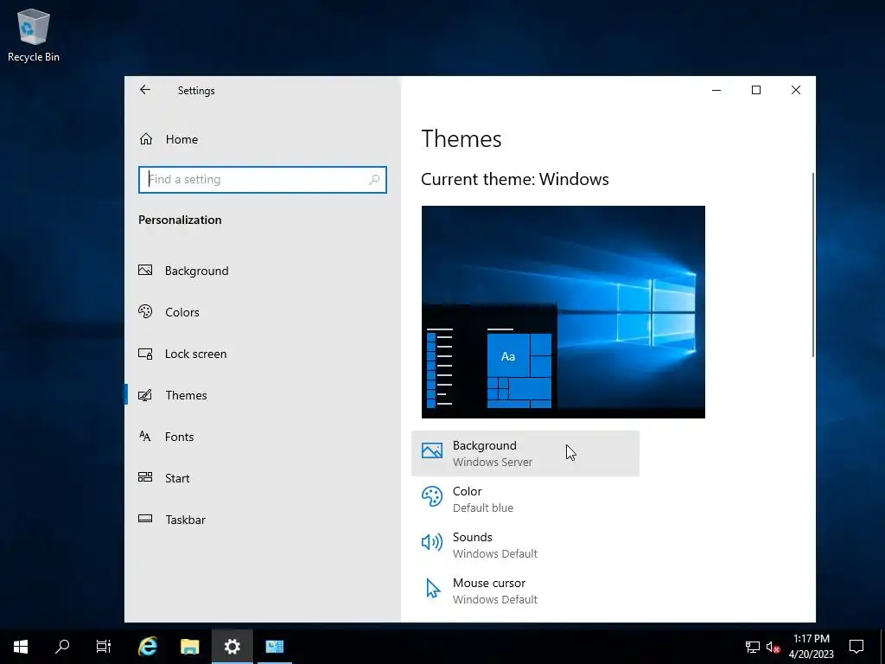
Task: Click the Current theme: Windows text
Action: 515,179
